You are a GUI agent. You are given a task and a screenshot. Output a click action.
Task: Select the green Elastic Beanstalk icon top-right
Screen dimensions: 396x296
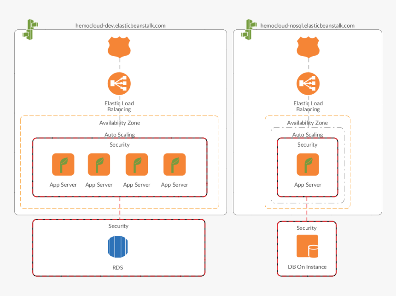(x=249, y=29)
